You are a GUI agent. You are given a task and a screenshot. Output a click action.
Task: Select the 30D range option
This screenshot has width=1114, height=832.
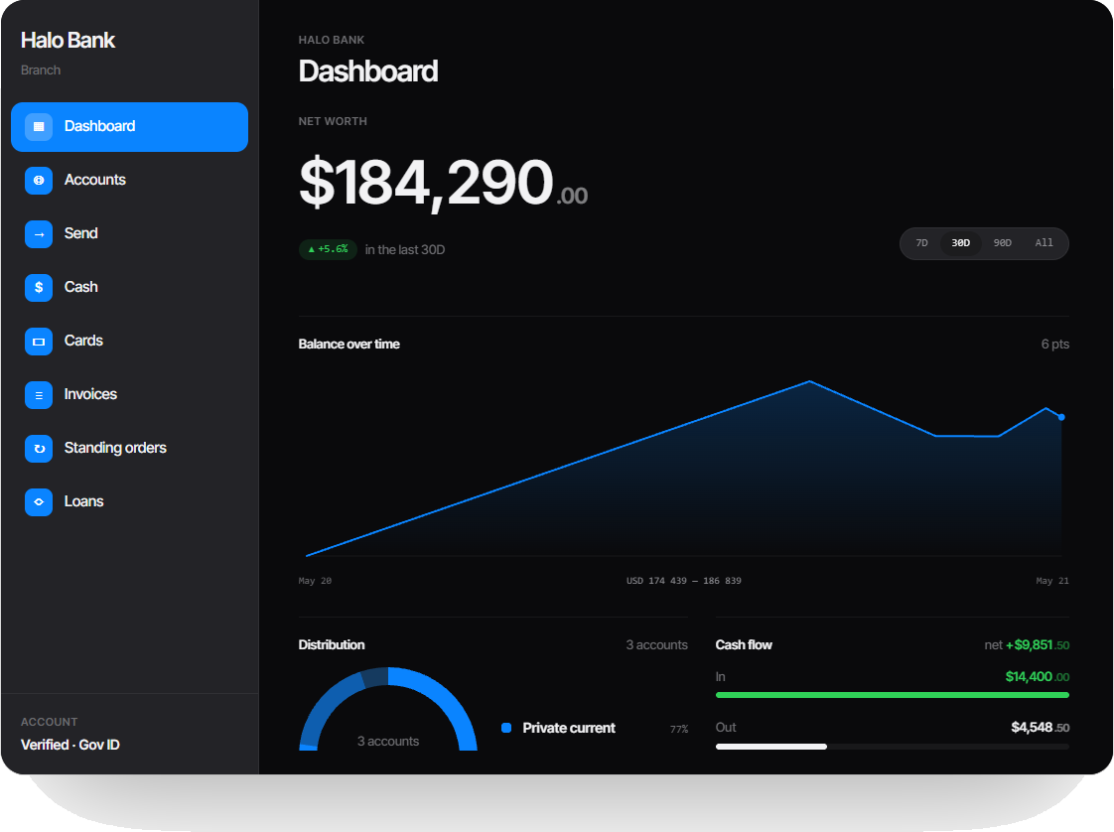coord(960,243)
